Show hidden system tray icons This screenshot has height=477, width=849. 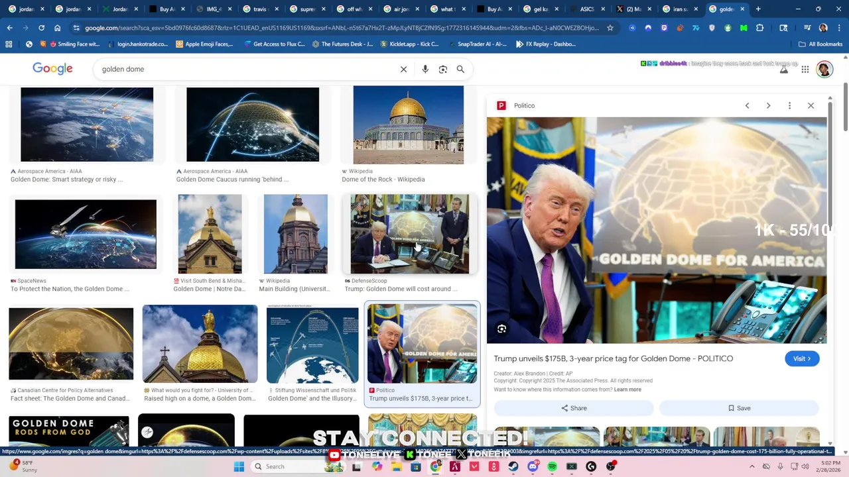751,466
